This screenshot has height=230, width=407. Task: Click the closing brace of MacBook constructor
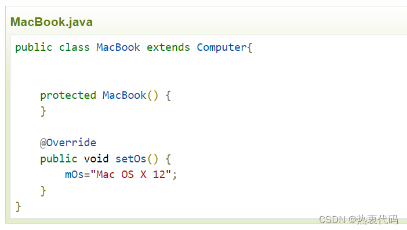click(43, 112)
